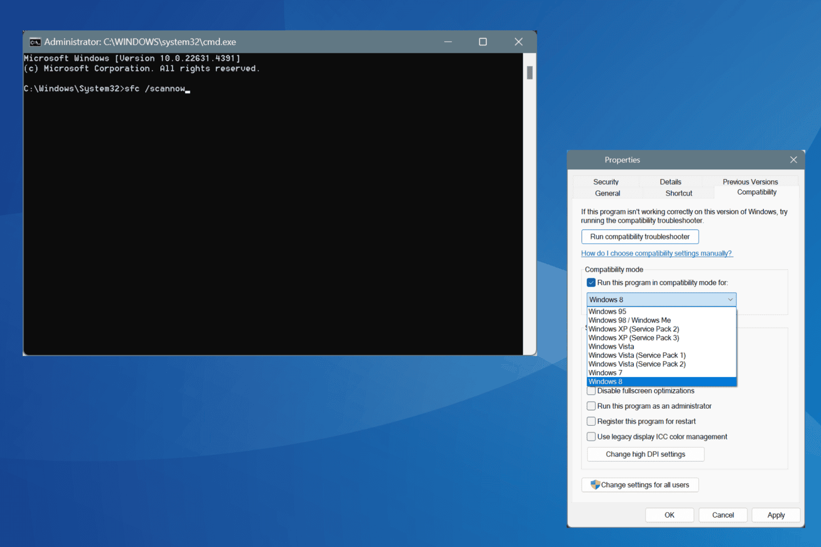This screenshot has width=821, height=547.
Task: Click the Microsoft Windows version line
Action: [x=132, y=58]
